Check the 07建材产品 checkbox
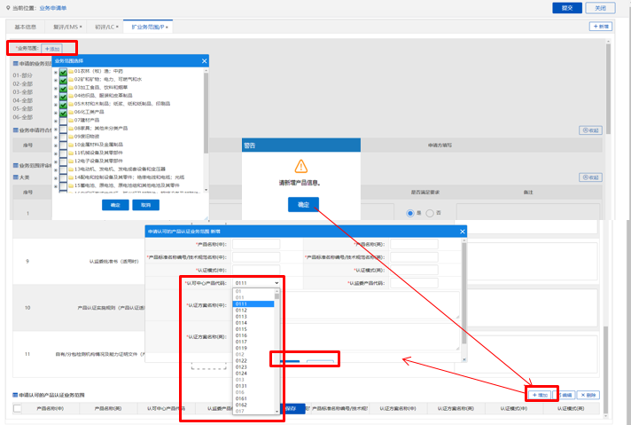Image resolution: width=631 pixels, height=425 pixels. point(63,122)
